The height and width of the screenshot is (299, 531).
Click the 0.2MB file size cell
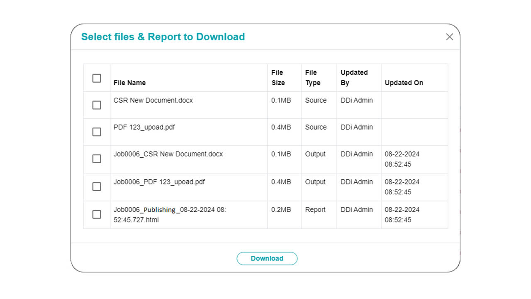point(281,210)
